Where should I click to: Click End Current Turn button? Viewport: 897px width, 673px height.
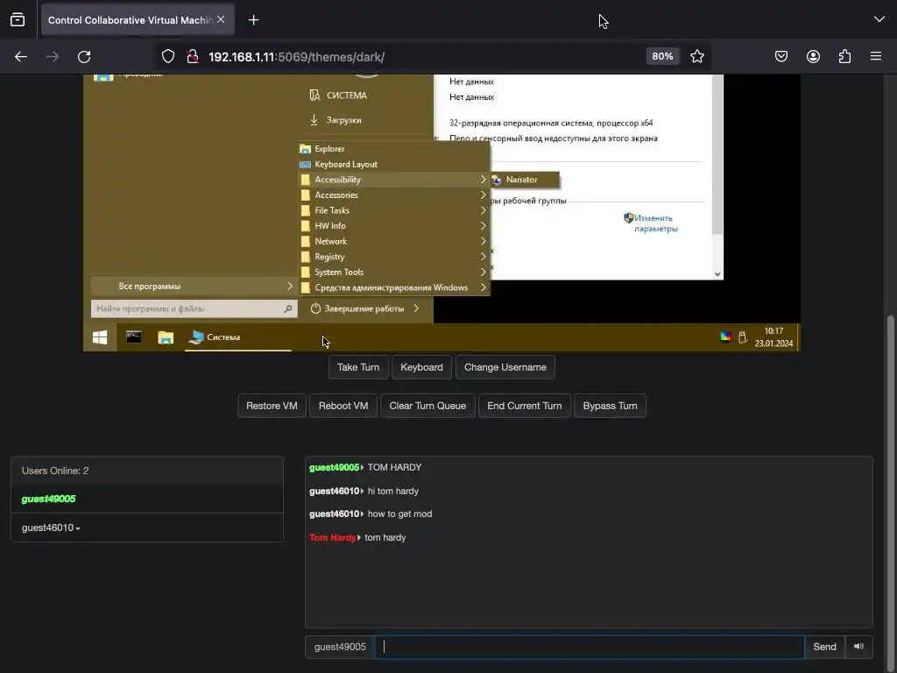click(525, 406)
